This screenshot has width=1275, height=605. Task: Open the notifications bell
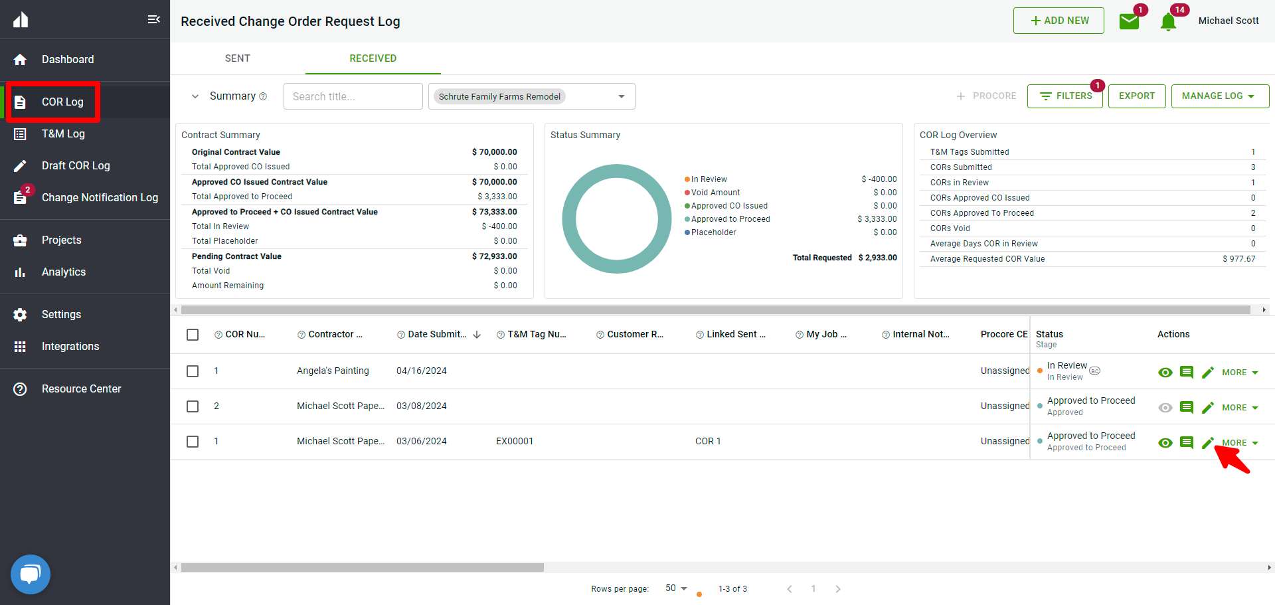click(x=1168, y=22)
